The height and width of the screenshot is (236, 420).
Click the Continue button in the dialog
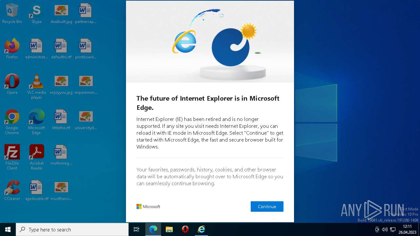coord(267,206)
